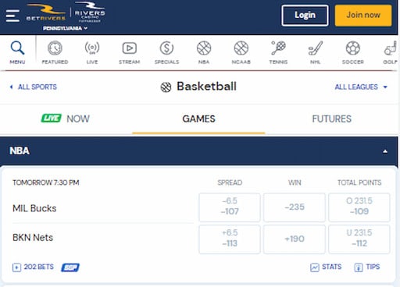Switch to the Live Now tab

click(x=66, y=119)
